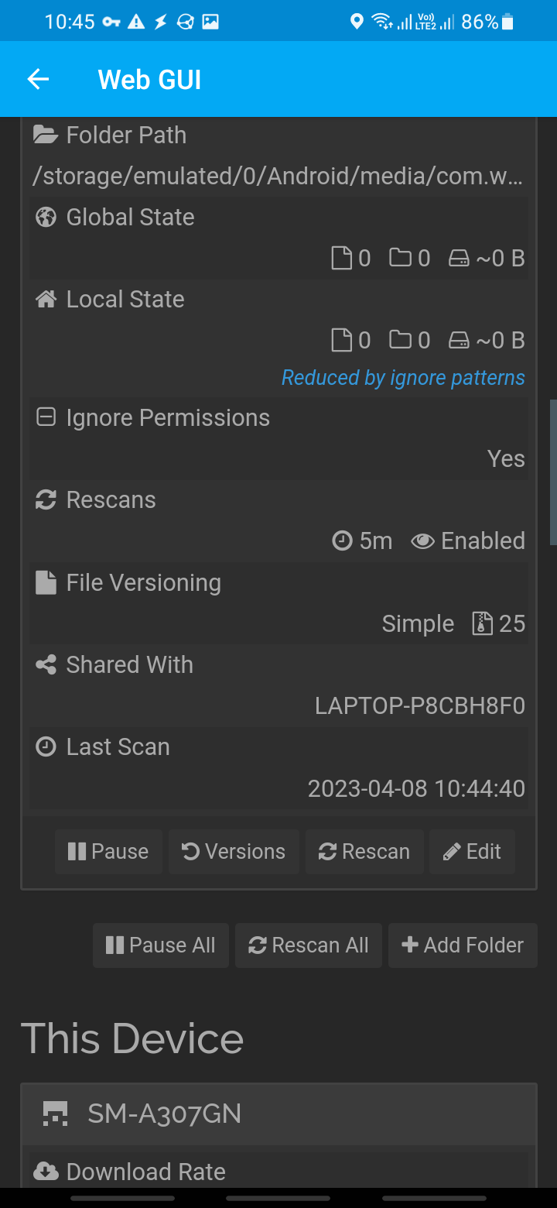557x1208 pixels.
Task: Open the Web GUI title bar
Action: click(x=149, y=79)
